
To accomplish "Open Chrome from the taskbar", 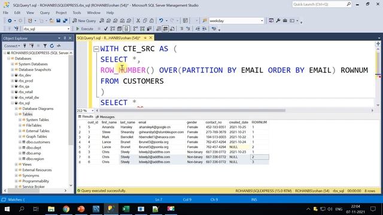I will tap(66, 209).
